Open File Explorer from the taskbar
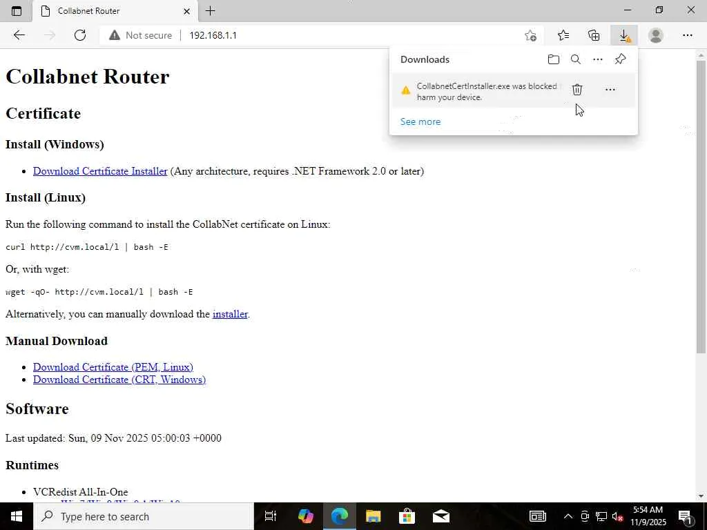The width and height of the screenshot is (707, 530). [x=374, y=516]
